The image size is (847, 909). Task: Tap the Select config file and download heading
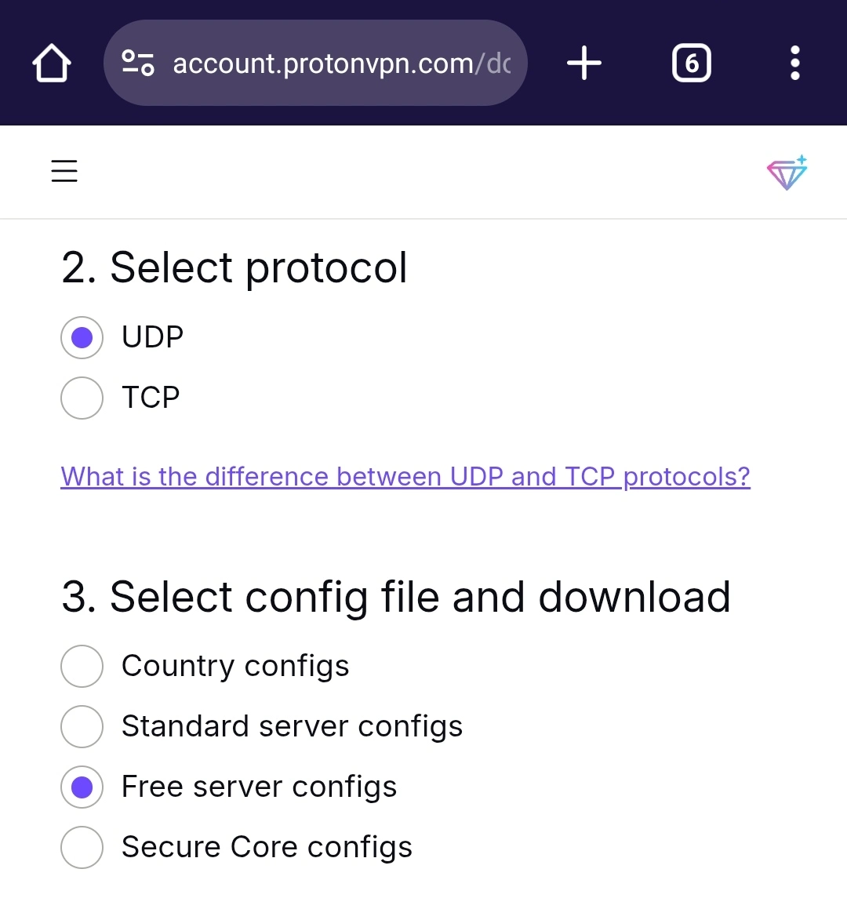point(396,597)
